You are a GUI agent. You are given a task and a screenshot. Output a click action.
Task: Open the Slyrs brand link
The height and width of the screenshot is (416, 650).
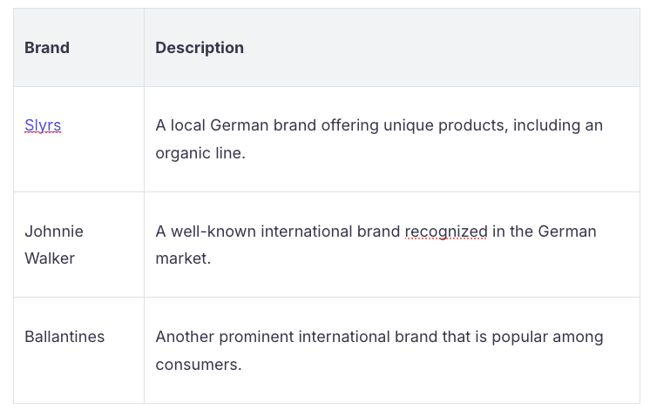[43, 125]
